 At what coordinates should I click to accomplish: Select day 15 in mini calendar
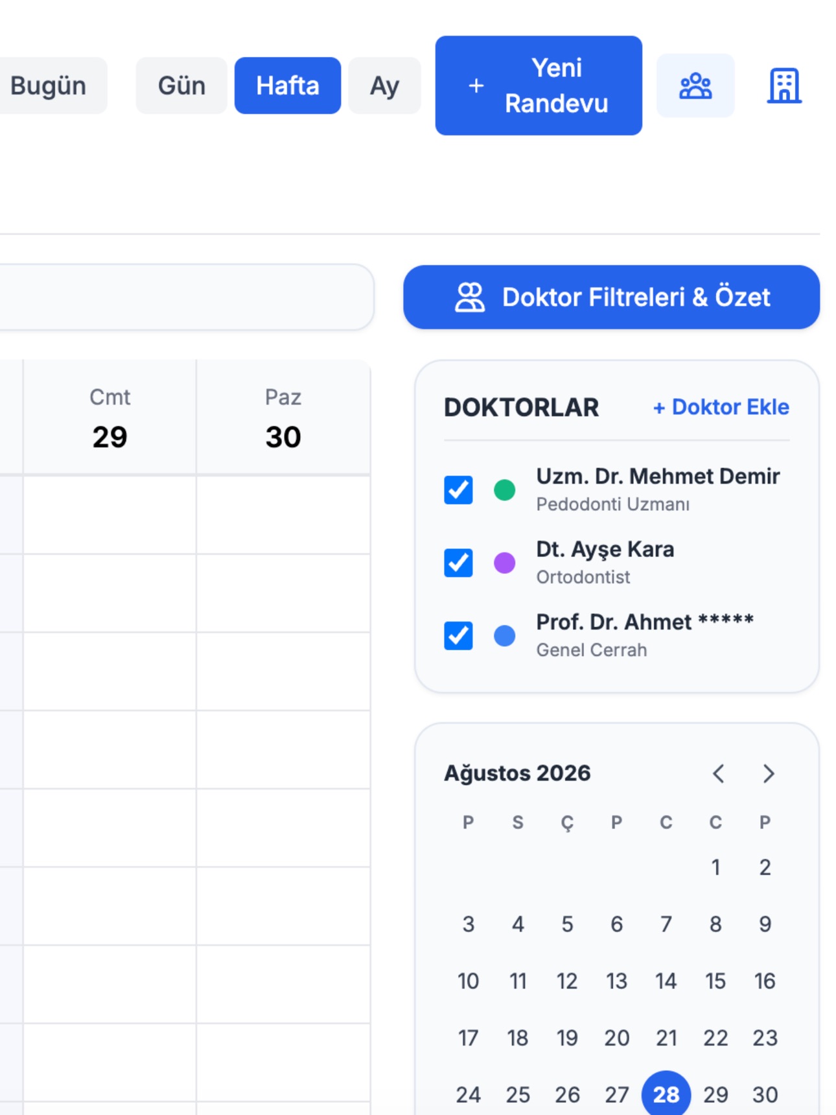pos(715,981)
